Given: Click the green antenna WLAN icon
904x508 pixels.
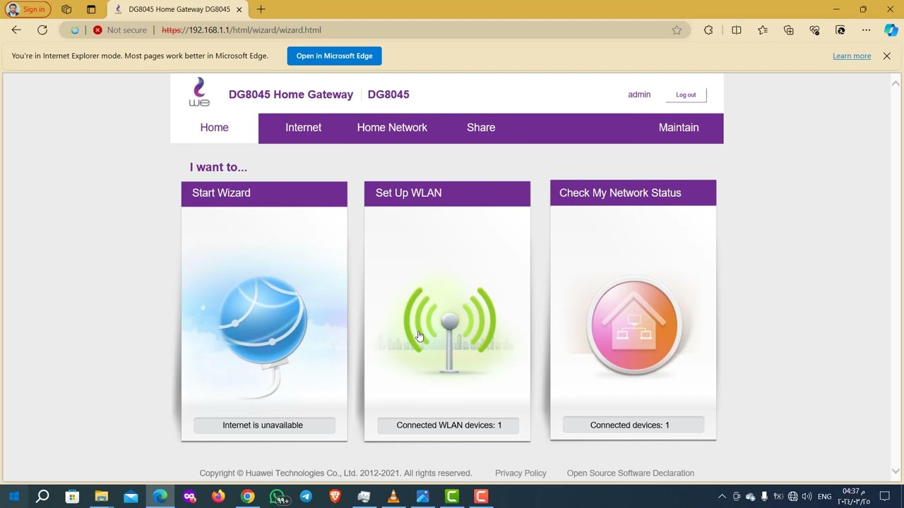Looking at the screenshot, I should [449, 328].
